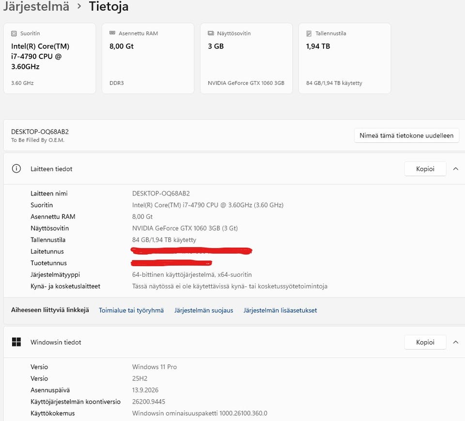465x421 pixels.
Task: Click the Tietoja breadcrumb title
Action: click(108, 6)
